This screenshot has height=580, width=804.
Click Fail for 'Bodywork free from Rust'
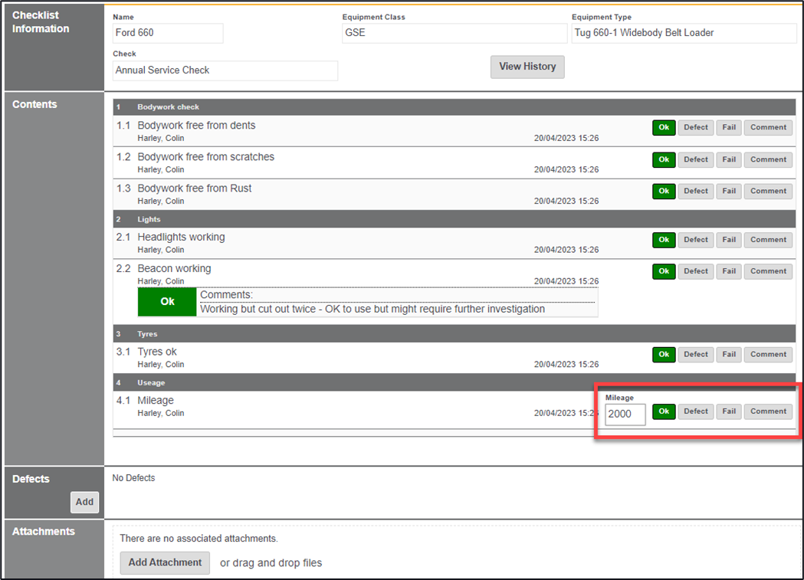[729, 191]
